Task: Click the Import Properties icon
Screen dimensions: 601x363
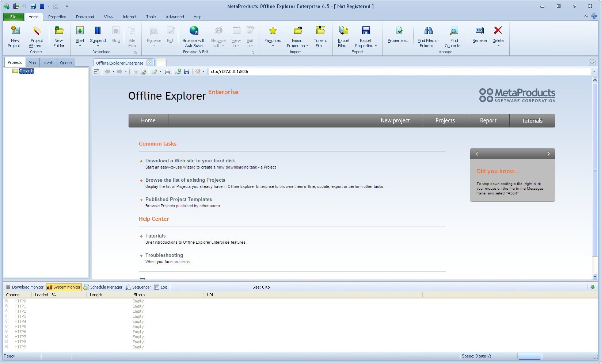Action: 298,31
